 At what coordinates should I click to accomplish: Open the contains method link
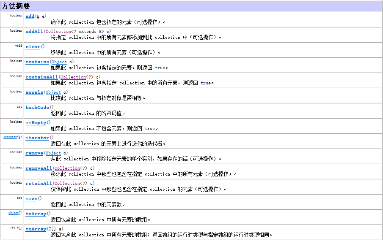tap(37, 62)
